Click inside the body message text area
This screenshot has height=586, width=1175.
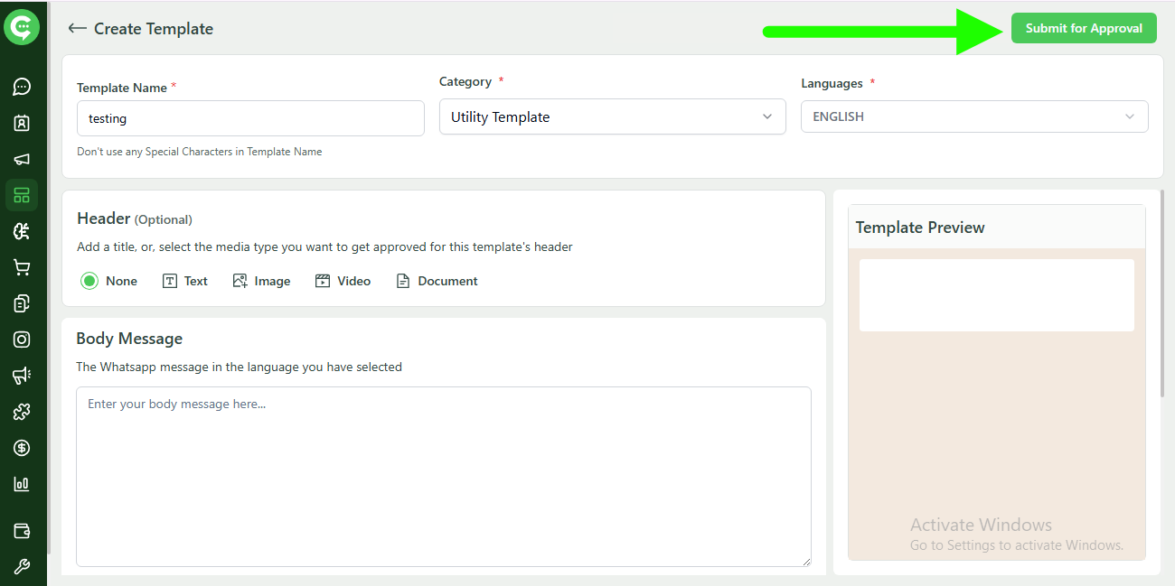pyautogui.click(x=443, y=477)
